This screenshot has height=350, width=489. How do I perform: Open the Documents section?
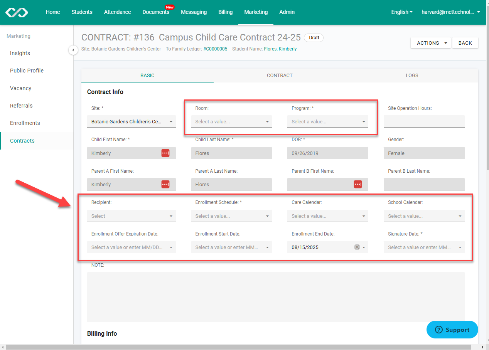point(156,12)
